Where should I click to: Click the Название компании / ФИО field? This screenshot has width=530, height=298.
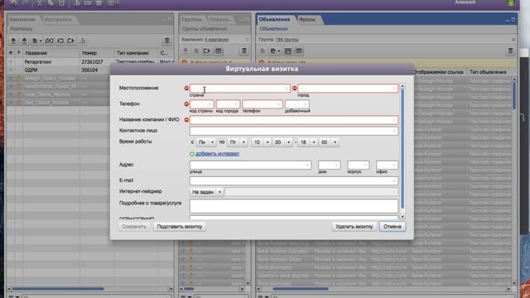pos(294,120)
